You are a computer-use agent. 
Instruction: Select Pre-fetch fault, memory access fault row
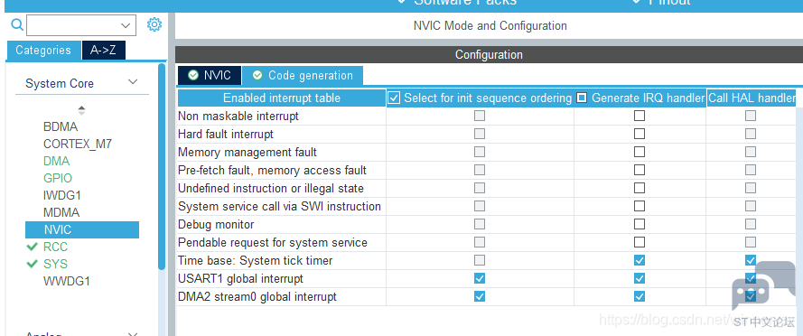[x=487, y=170]
